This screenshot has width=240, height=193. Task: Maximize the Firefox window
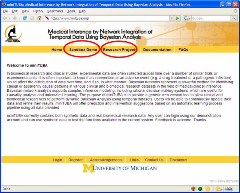tap(229, 4)
